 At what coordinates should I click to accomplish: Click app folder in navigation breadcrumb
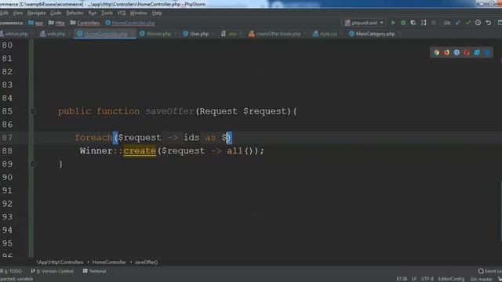(x=36, y=23)
